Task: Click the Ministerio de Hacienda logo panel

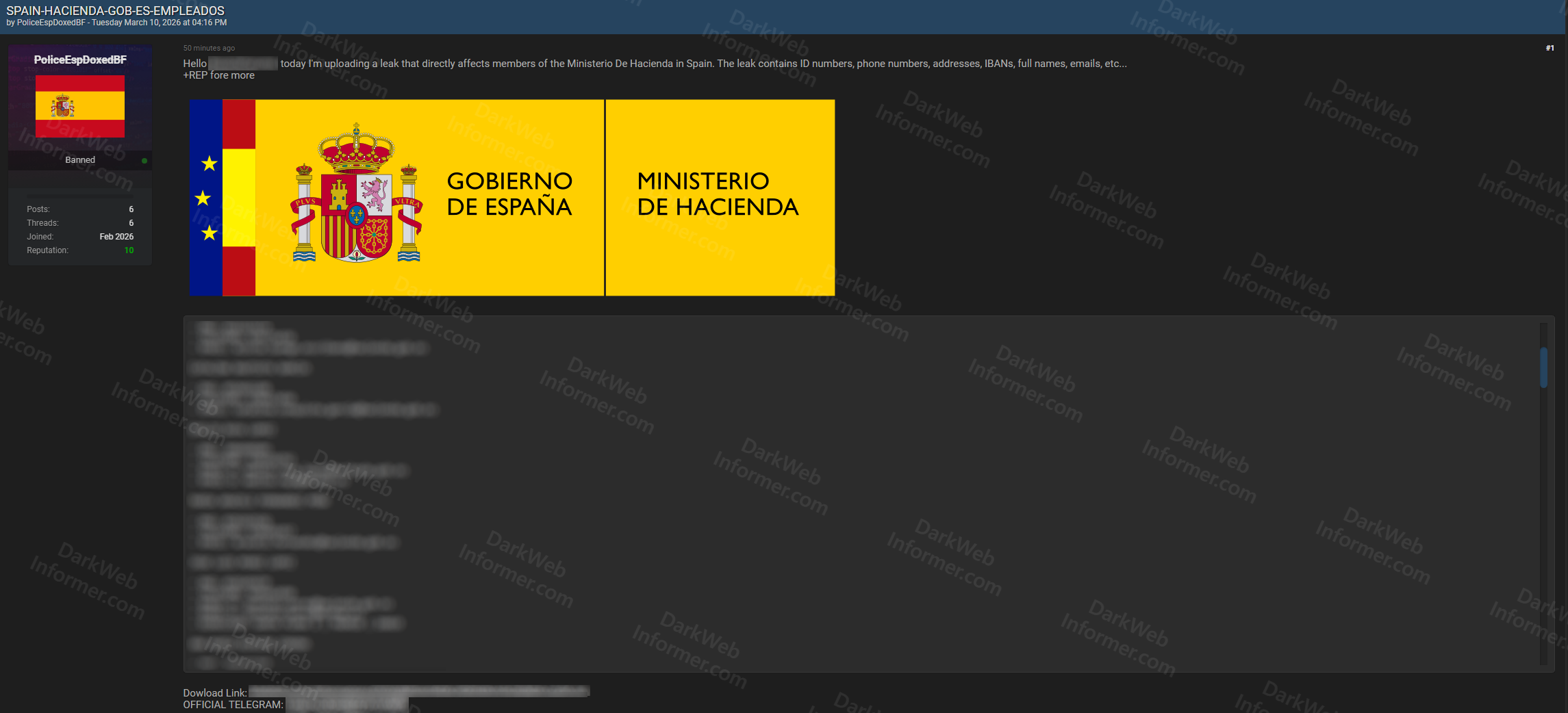Action: point(718,194)
